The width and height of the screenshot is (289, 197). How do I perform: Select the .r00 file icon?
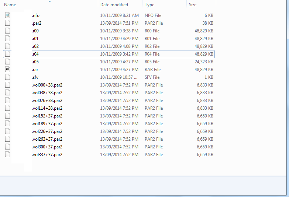pyautogui.click(x=7, y=31)
